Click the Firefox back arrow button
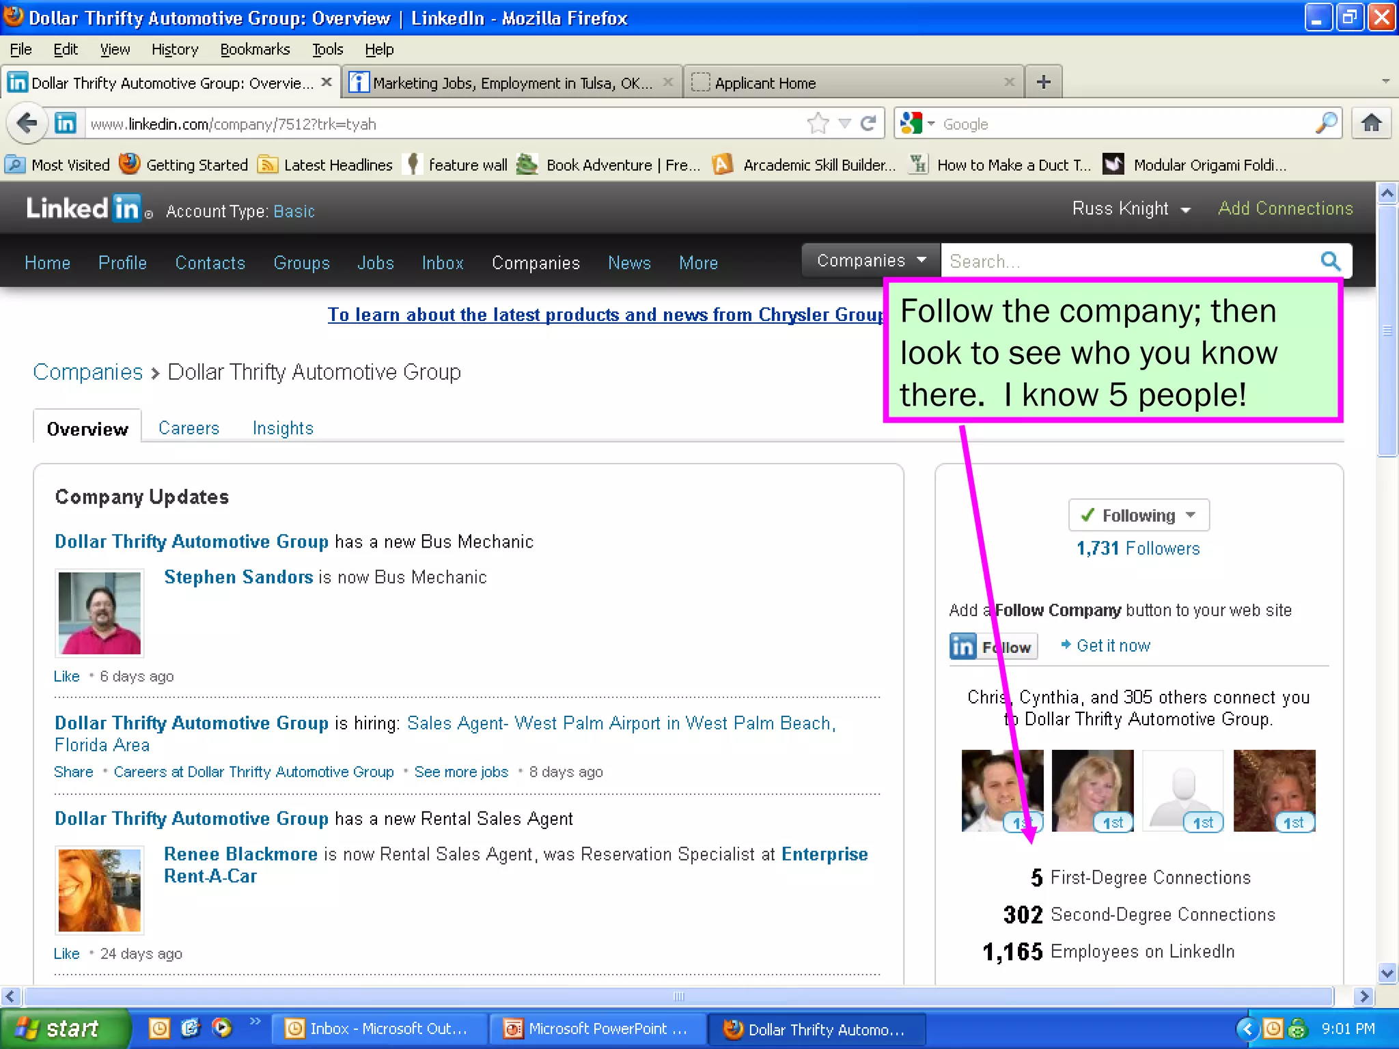The height and width of the screenshot is (1049, 1399). pos(27,124)
